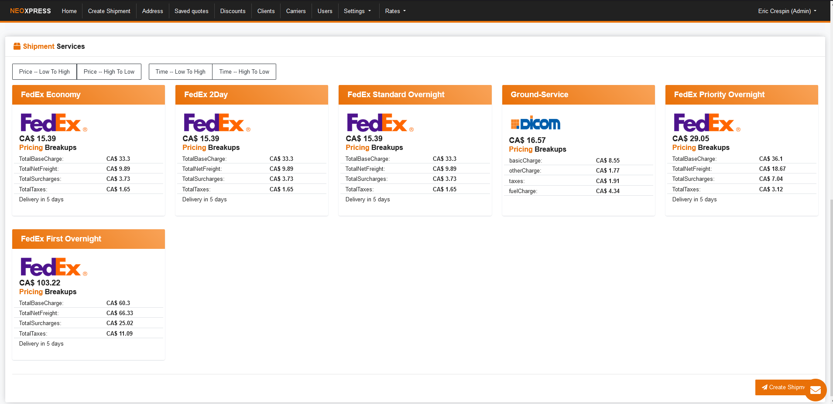Click the CA$ 16.57 Ground-Service price

point(527,140)
